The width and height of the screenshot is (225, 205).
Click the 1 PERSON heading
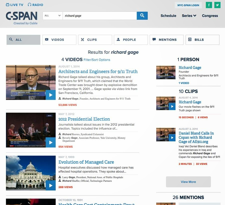click(x=188, y=60)
